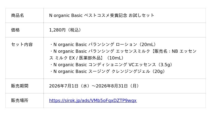
Task: Click the セット内容 header cell
Action: click(25, 58)
